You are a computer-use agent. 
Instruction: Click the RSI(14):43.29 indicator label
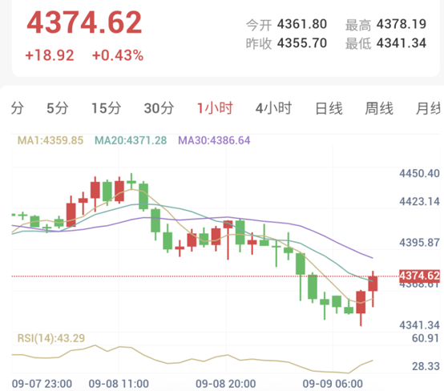[x=51, y=338]
